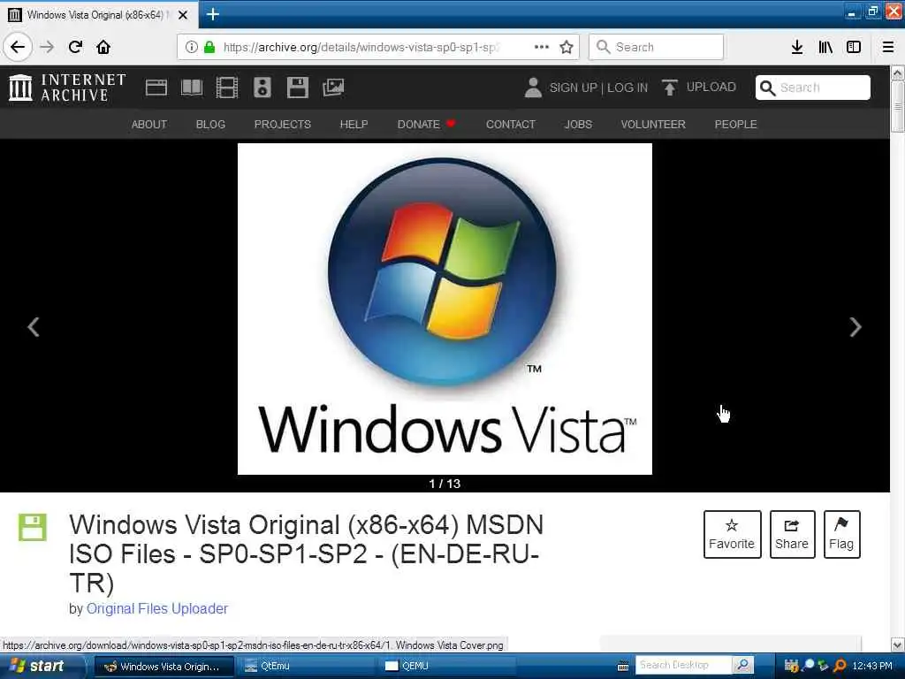Screen dimensions: 905x679
Task: Focus the Firefox Search box
Action: pyautogui.click(x=656, y=47)
